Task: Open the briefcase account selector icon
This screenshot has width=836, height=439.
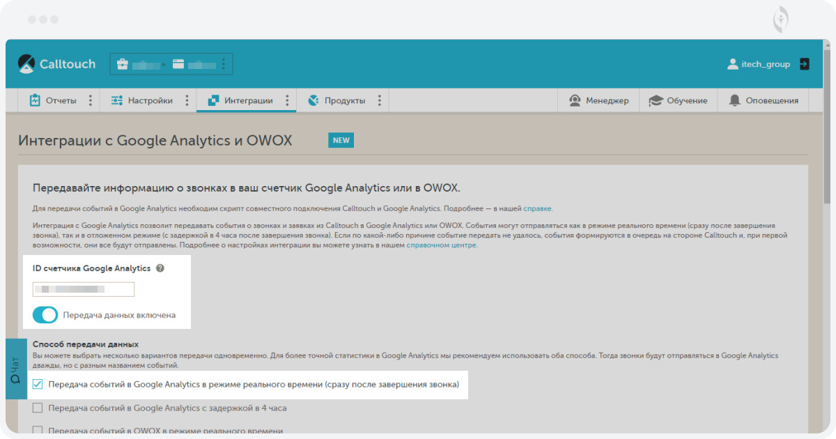Action: click(123, 64)
